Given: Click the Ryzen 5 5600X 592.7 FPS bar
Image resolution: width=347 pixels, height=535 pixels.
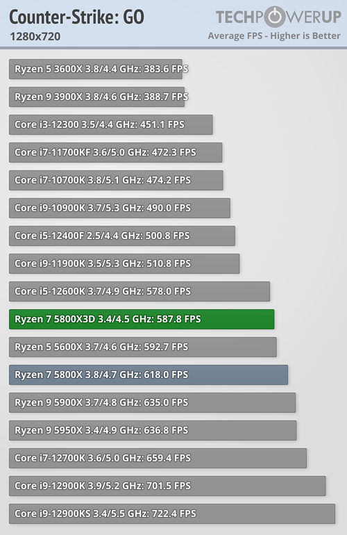Looking at the screenshot, I should 143,347.
